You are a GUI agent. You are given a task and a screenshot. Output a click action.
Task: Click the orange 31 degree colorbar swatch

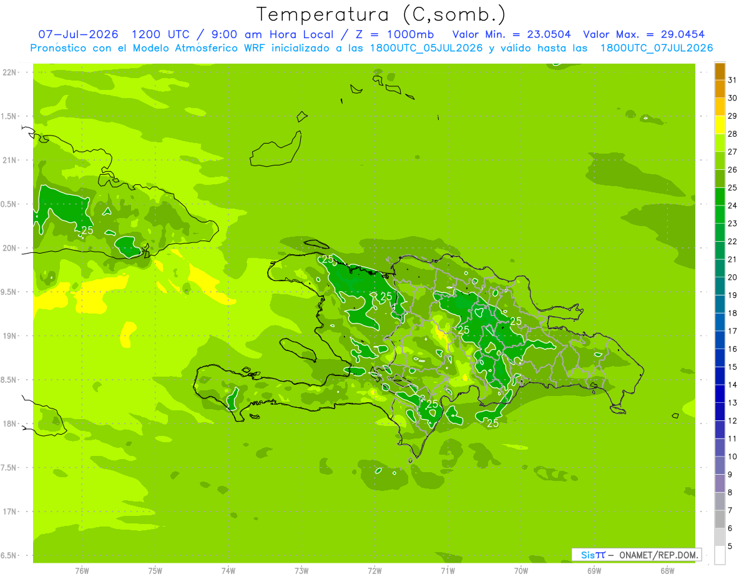click(720, 71)
